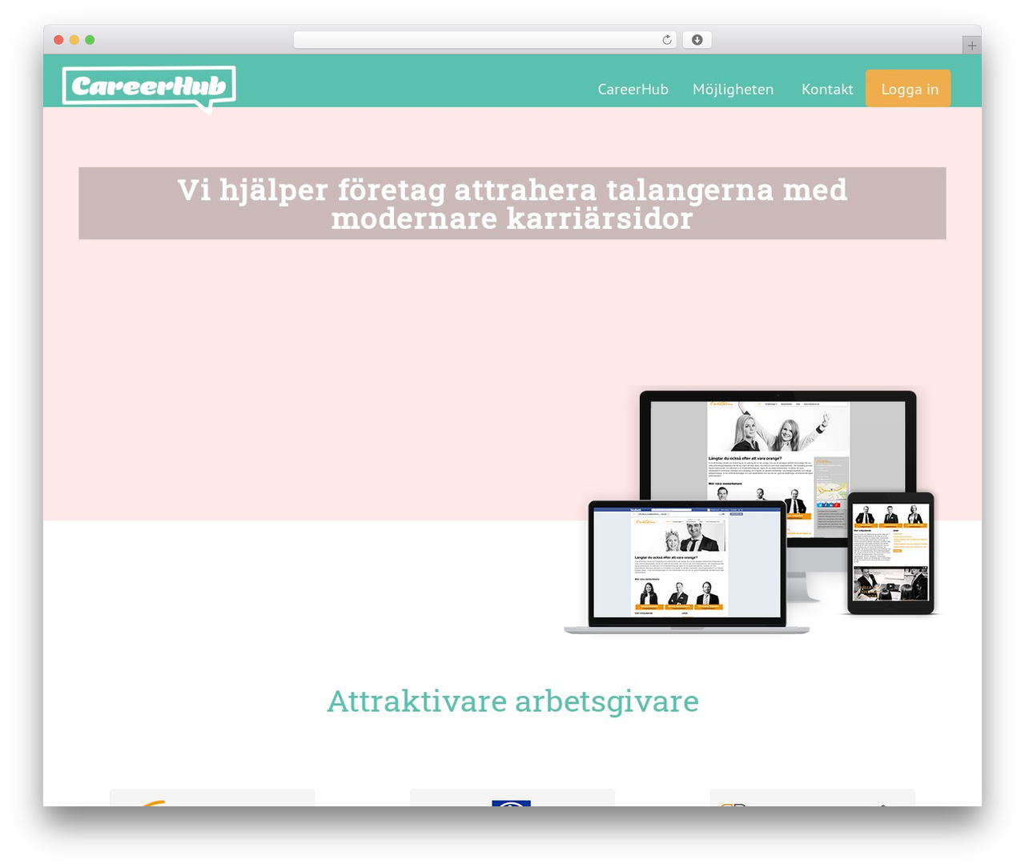Image resolution: width=1025 pixels, height=868 pixels.
Task: Click the Logga in button
Action: tap(909, 88)
